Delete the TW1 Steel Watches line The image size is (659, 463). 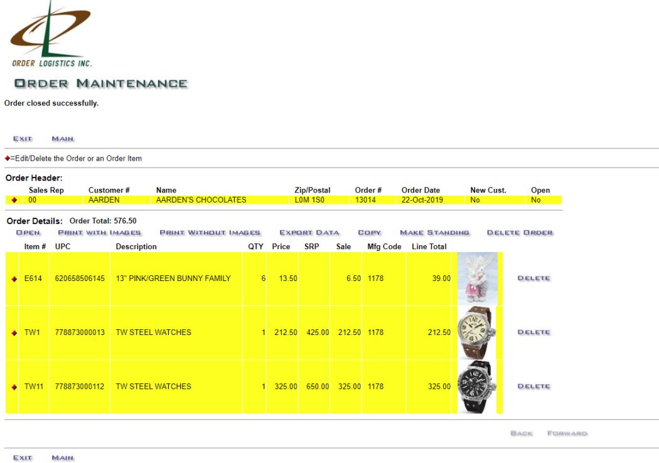[x=535, y=332]
